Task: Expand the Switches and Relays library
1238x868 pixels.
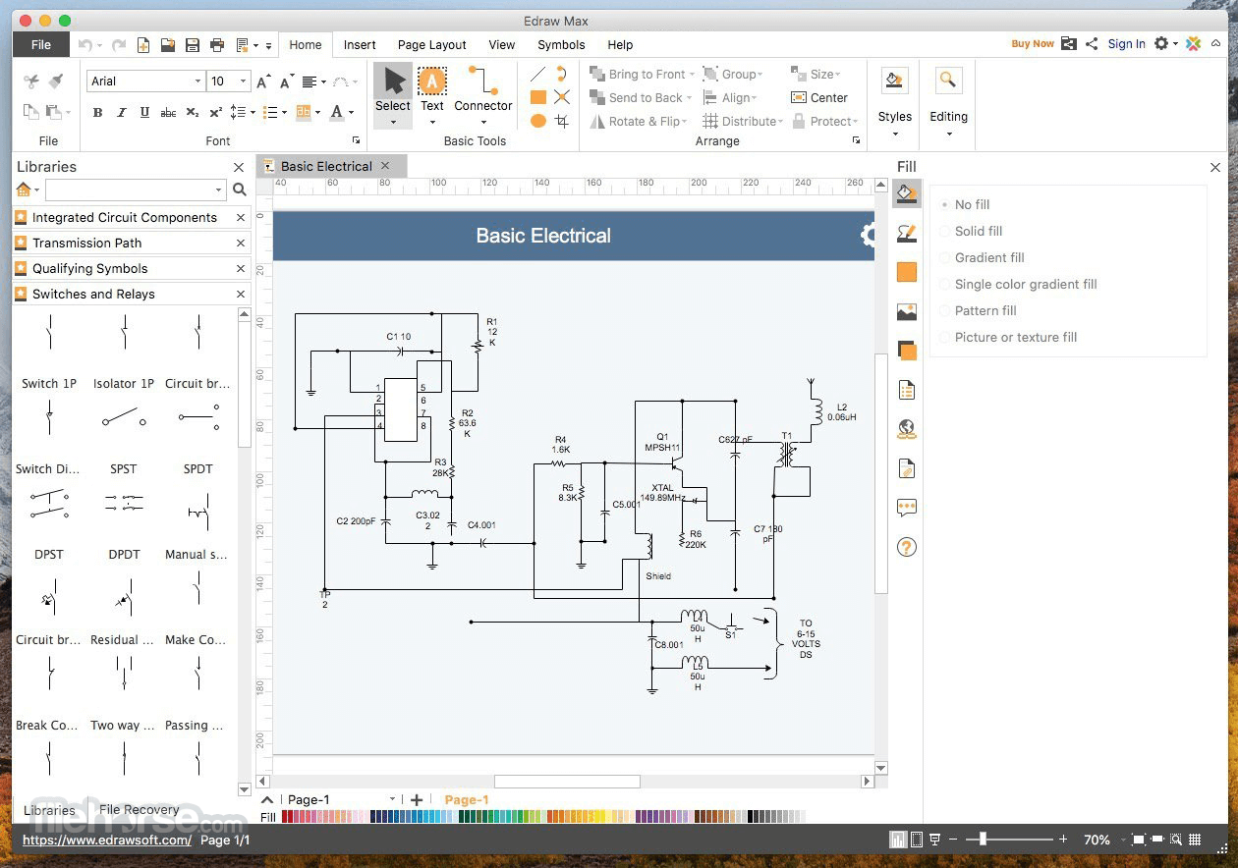Action: pyautogui.click(x=93, y=294)
